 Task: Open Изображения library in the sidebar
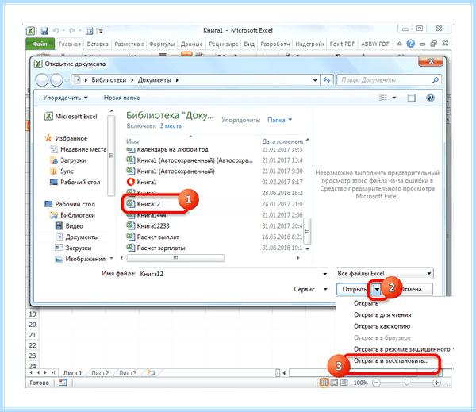pos(80,259)
